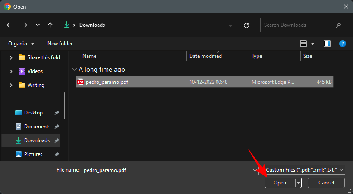Open the Help question mark icon
Image resolution: width=353 pixels, height=194 pixels.
(342, 44)
